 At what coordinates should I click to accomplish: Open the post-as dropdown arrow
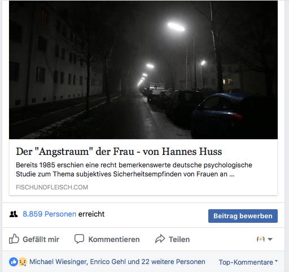tap(270, 239)
